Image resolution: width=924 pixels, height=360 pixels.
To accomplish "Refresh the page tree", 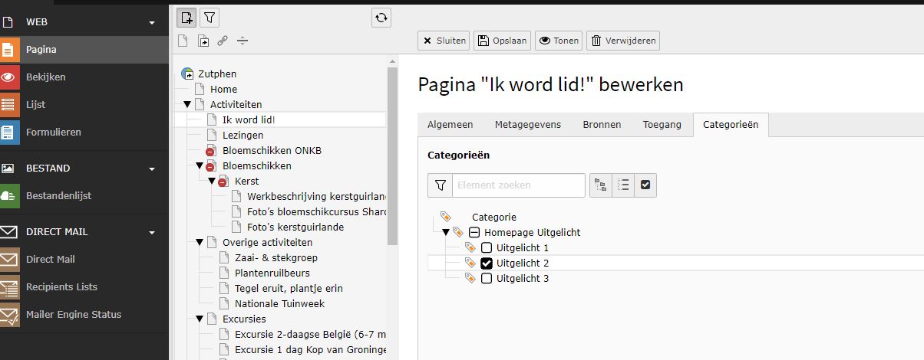I will pos(381,18).
